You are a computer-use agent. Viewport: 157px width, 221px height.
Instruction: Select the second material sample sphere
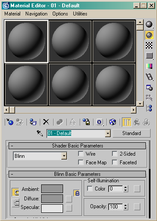coord(70,41)
